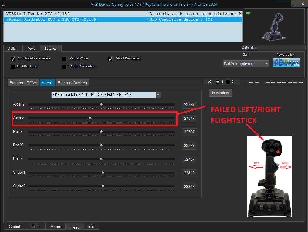Click the VKB app icon in title bar

(4, 4)
